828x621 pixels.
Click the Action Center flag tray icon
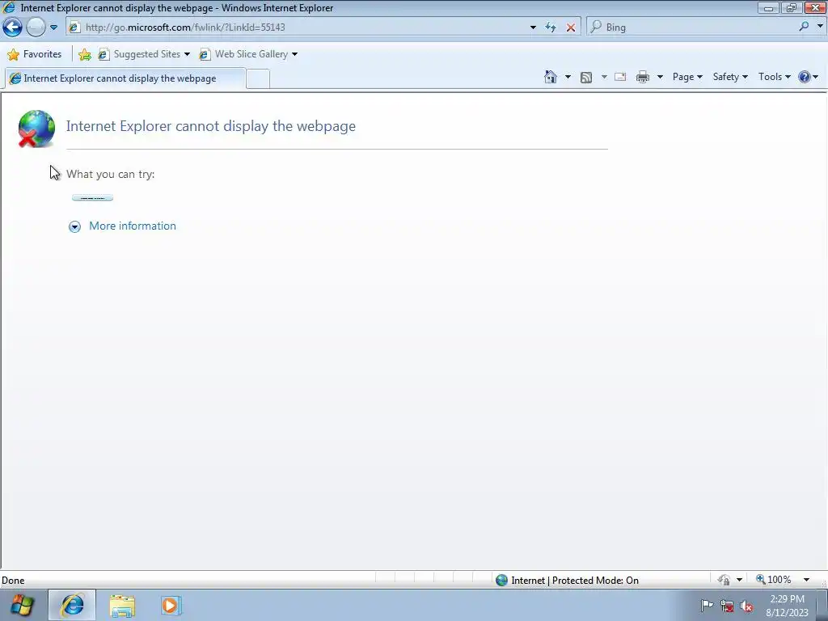click(707, 606)
